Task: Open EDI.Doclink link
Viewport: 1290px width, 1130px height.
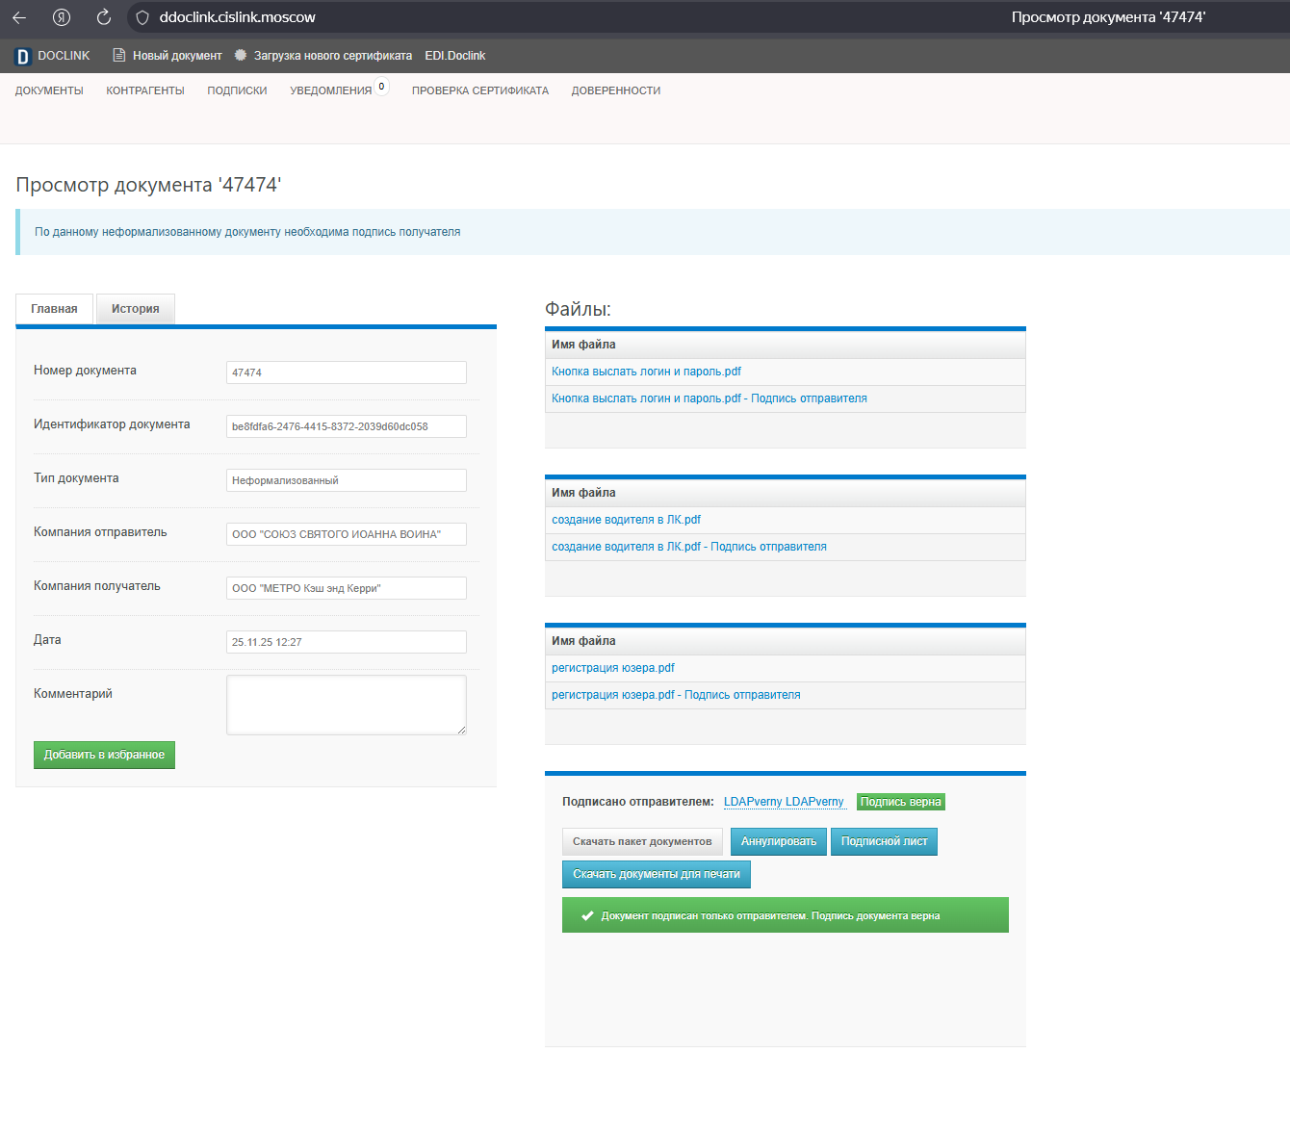Action: pyautogui.click(x=455, y=56)
